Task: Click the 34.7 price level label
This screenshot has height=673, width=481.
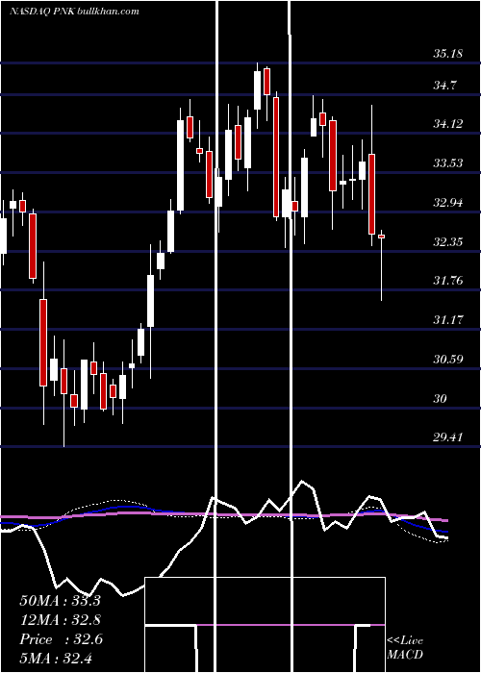Action: (444, 85)
